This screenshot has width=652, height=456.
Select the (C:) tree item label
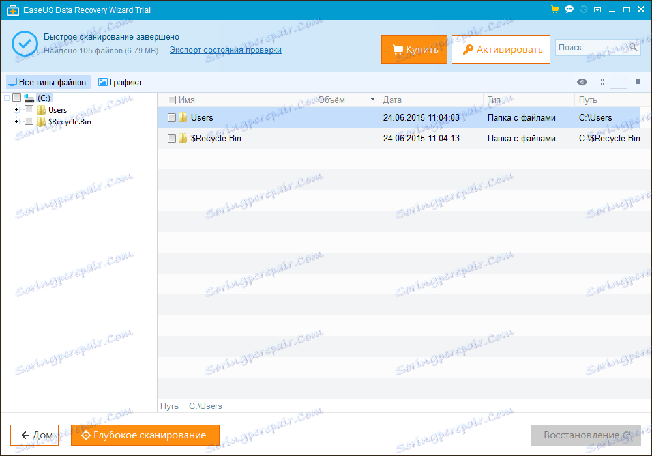click(x=44, y=98)
